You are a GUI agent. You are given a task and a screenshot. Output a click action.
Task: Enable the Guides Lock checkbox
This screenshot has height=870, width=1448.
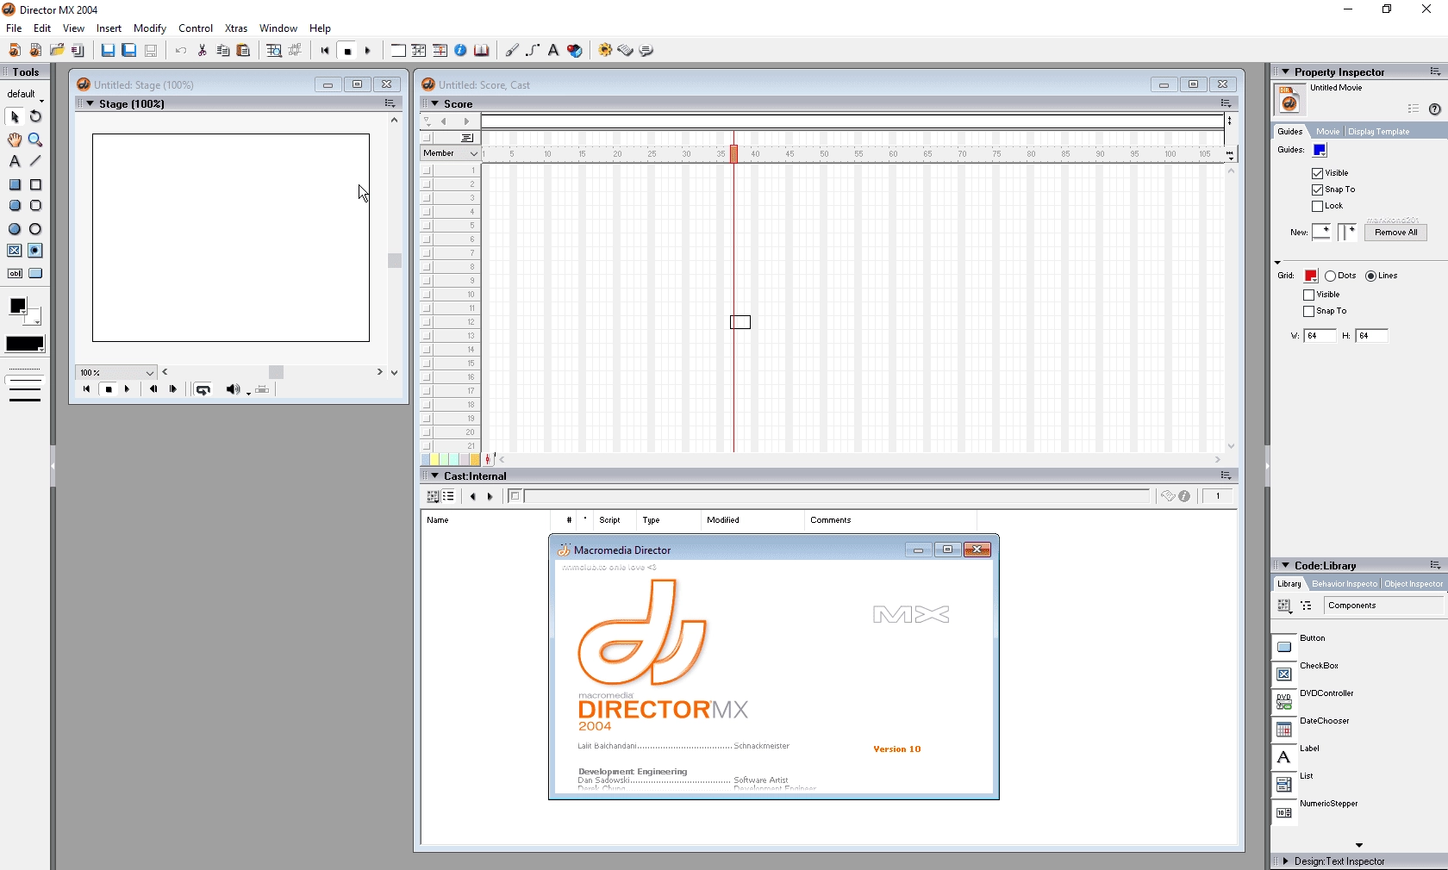click(1317, 206)
